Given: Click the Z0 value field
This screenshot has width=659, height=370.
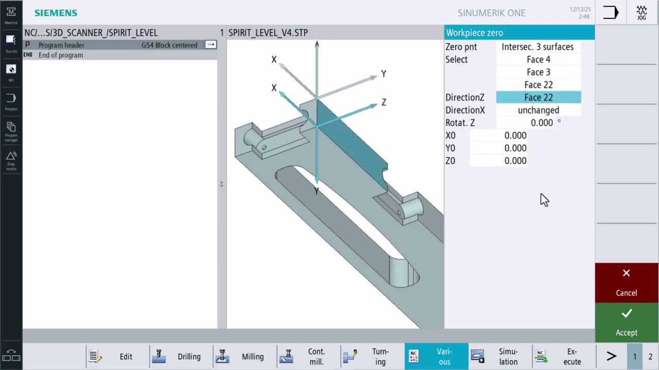Looking at the screenshot, I should 499,161.
